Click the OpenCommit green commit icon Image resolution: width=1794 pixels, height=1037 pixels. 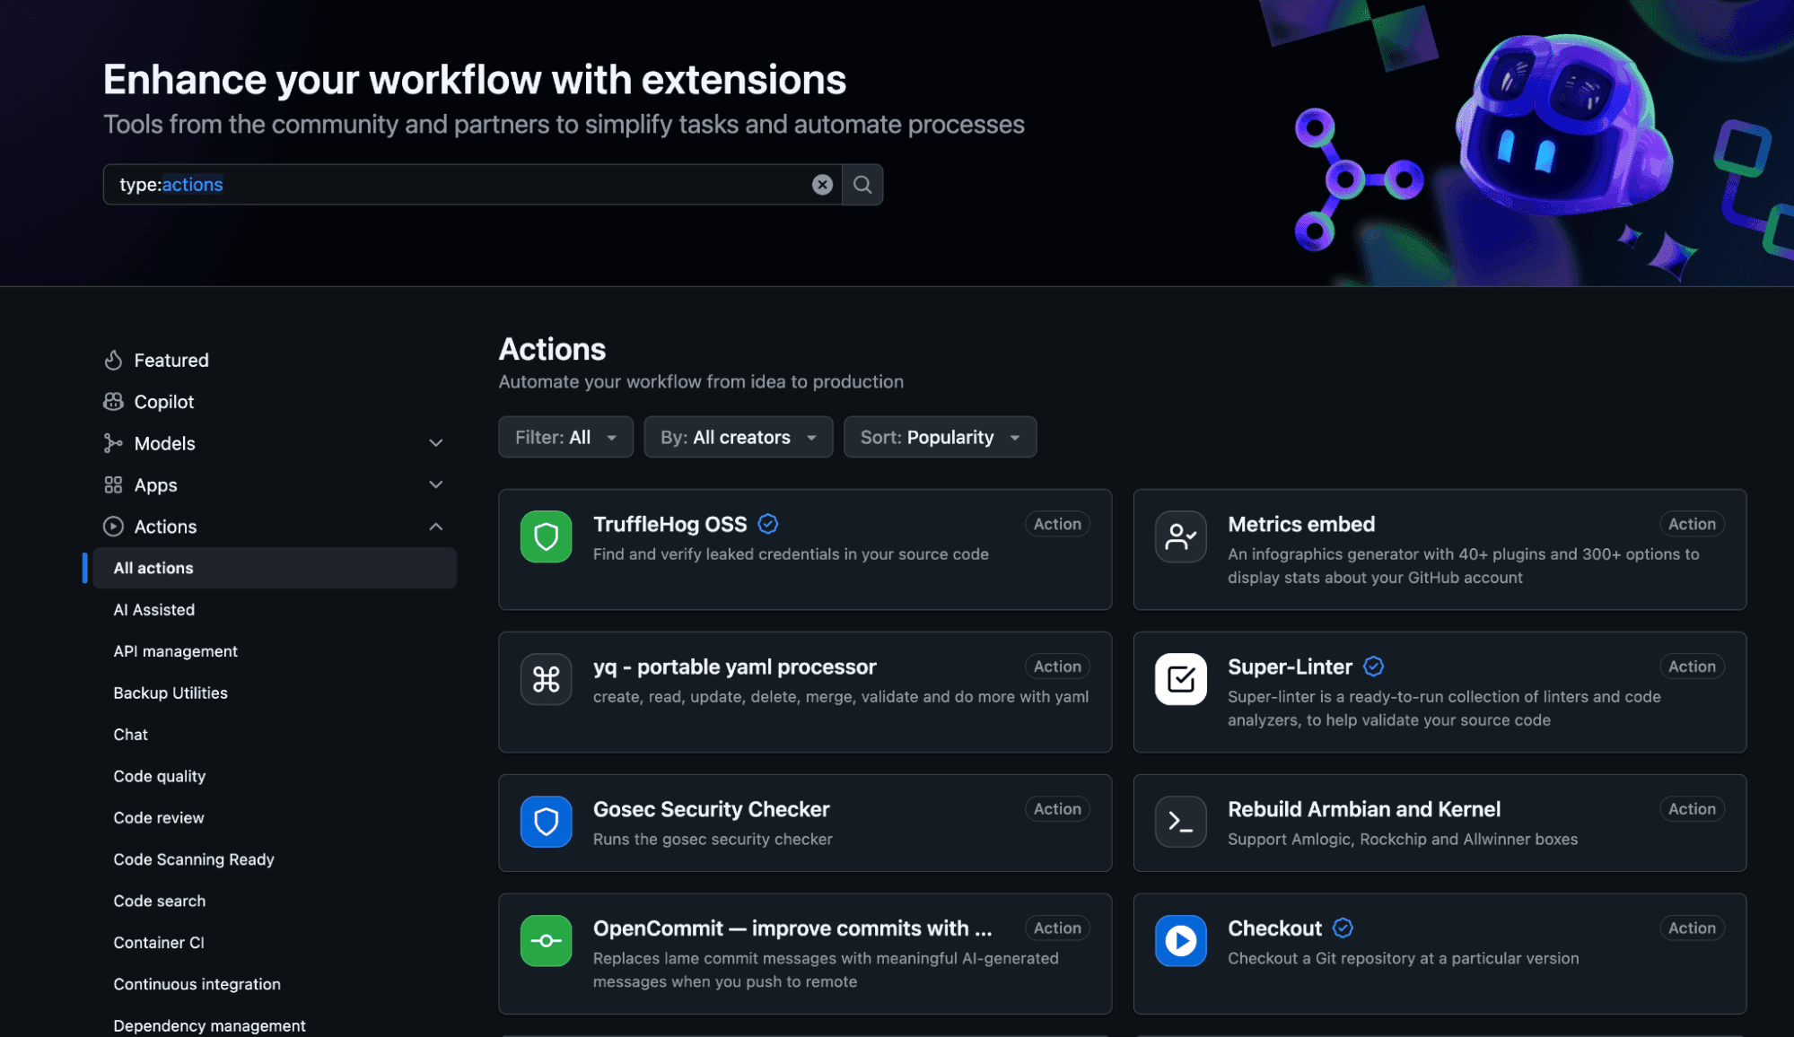(546, 941)
